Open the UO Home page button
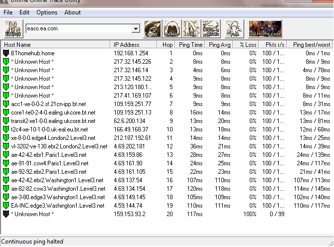 click(x=265, y=29)
